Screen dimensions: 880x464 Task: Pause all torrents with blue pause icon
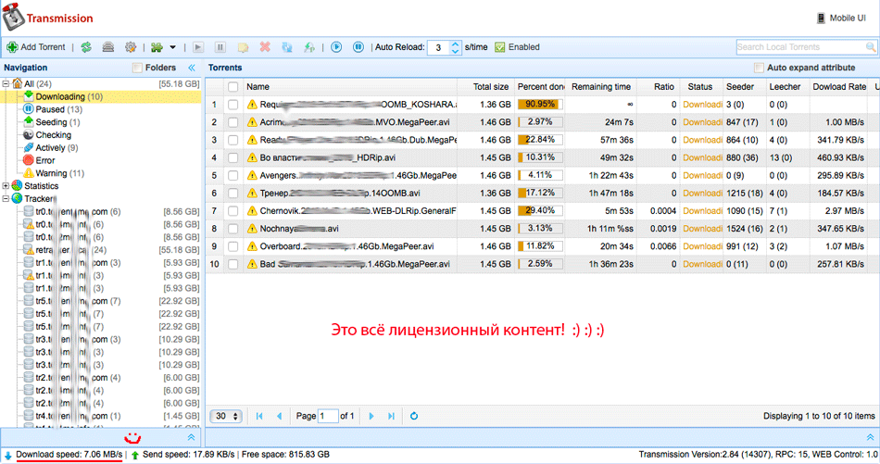[358, 46]
